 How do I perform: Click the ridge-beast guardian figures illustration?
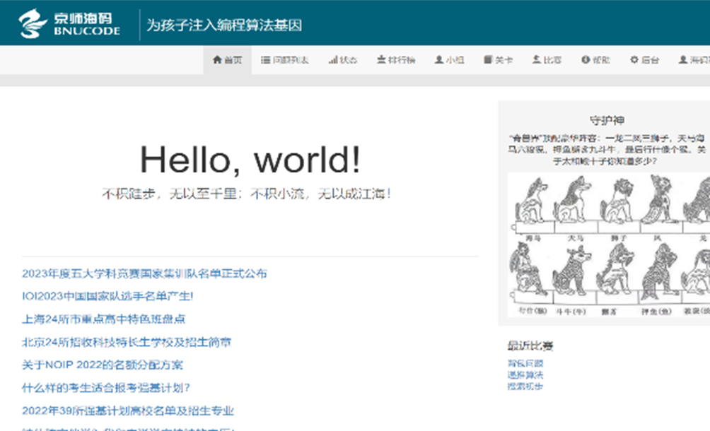click(609, 244)
